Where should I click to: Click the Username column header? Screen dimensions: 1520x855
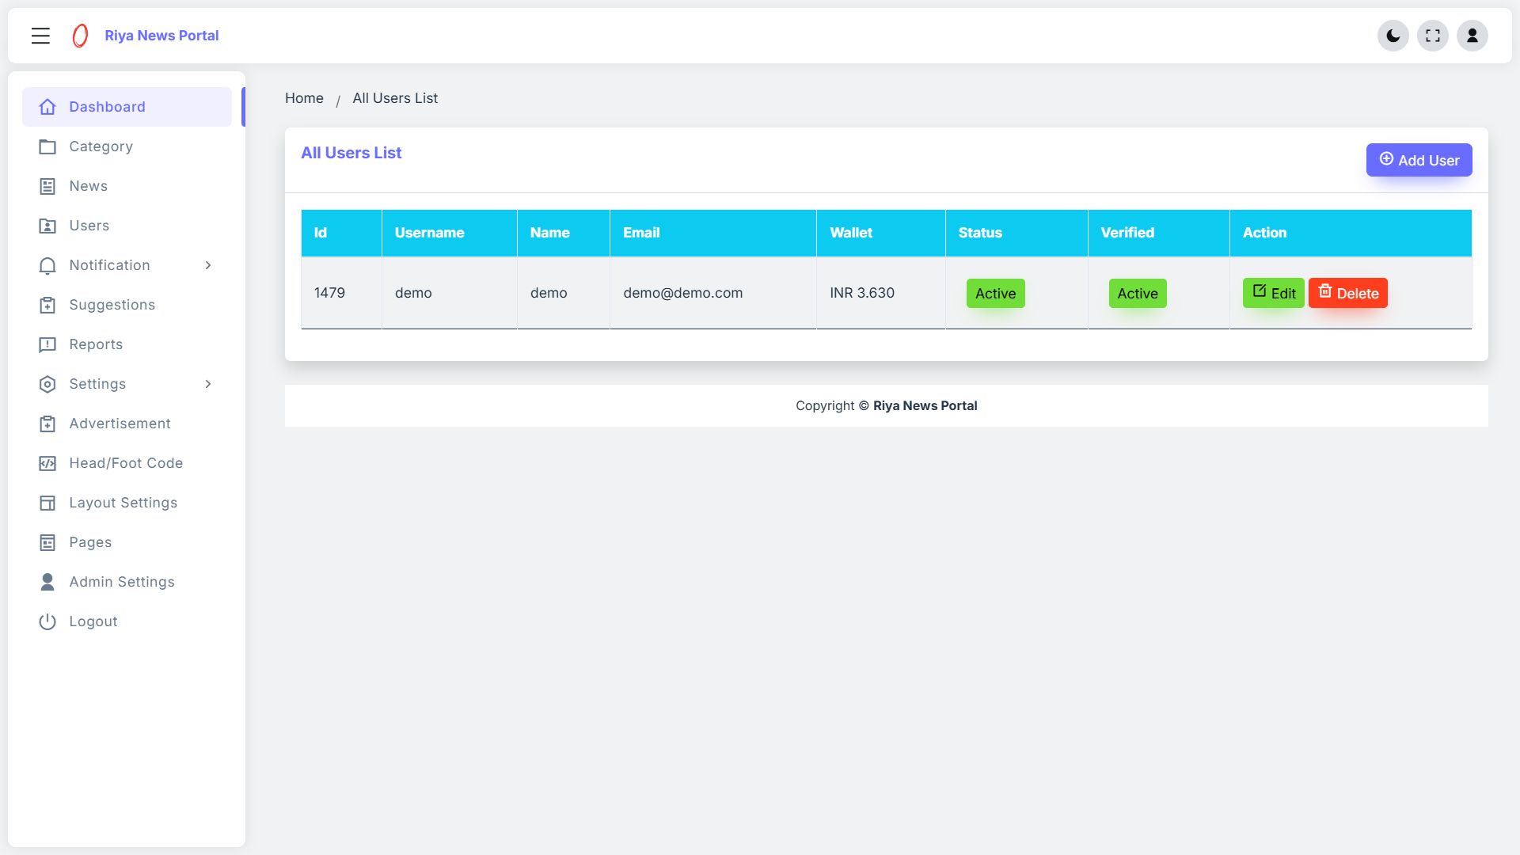[429, 233]
